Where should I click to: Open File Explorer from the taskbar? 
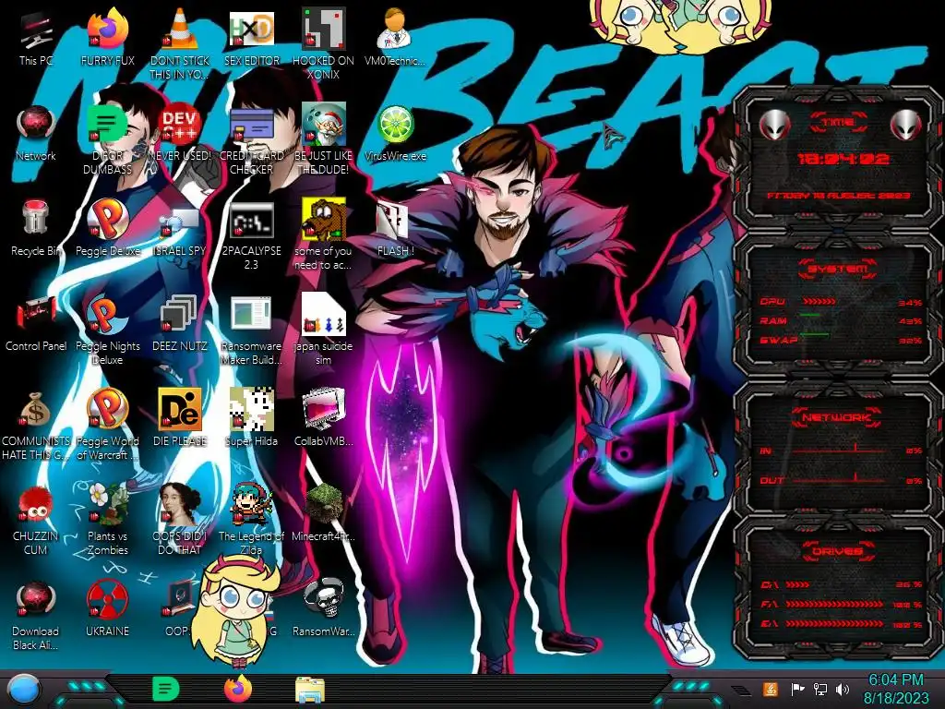pyautogui.click(x=310, y=690)
